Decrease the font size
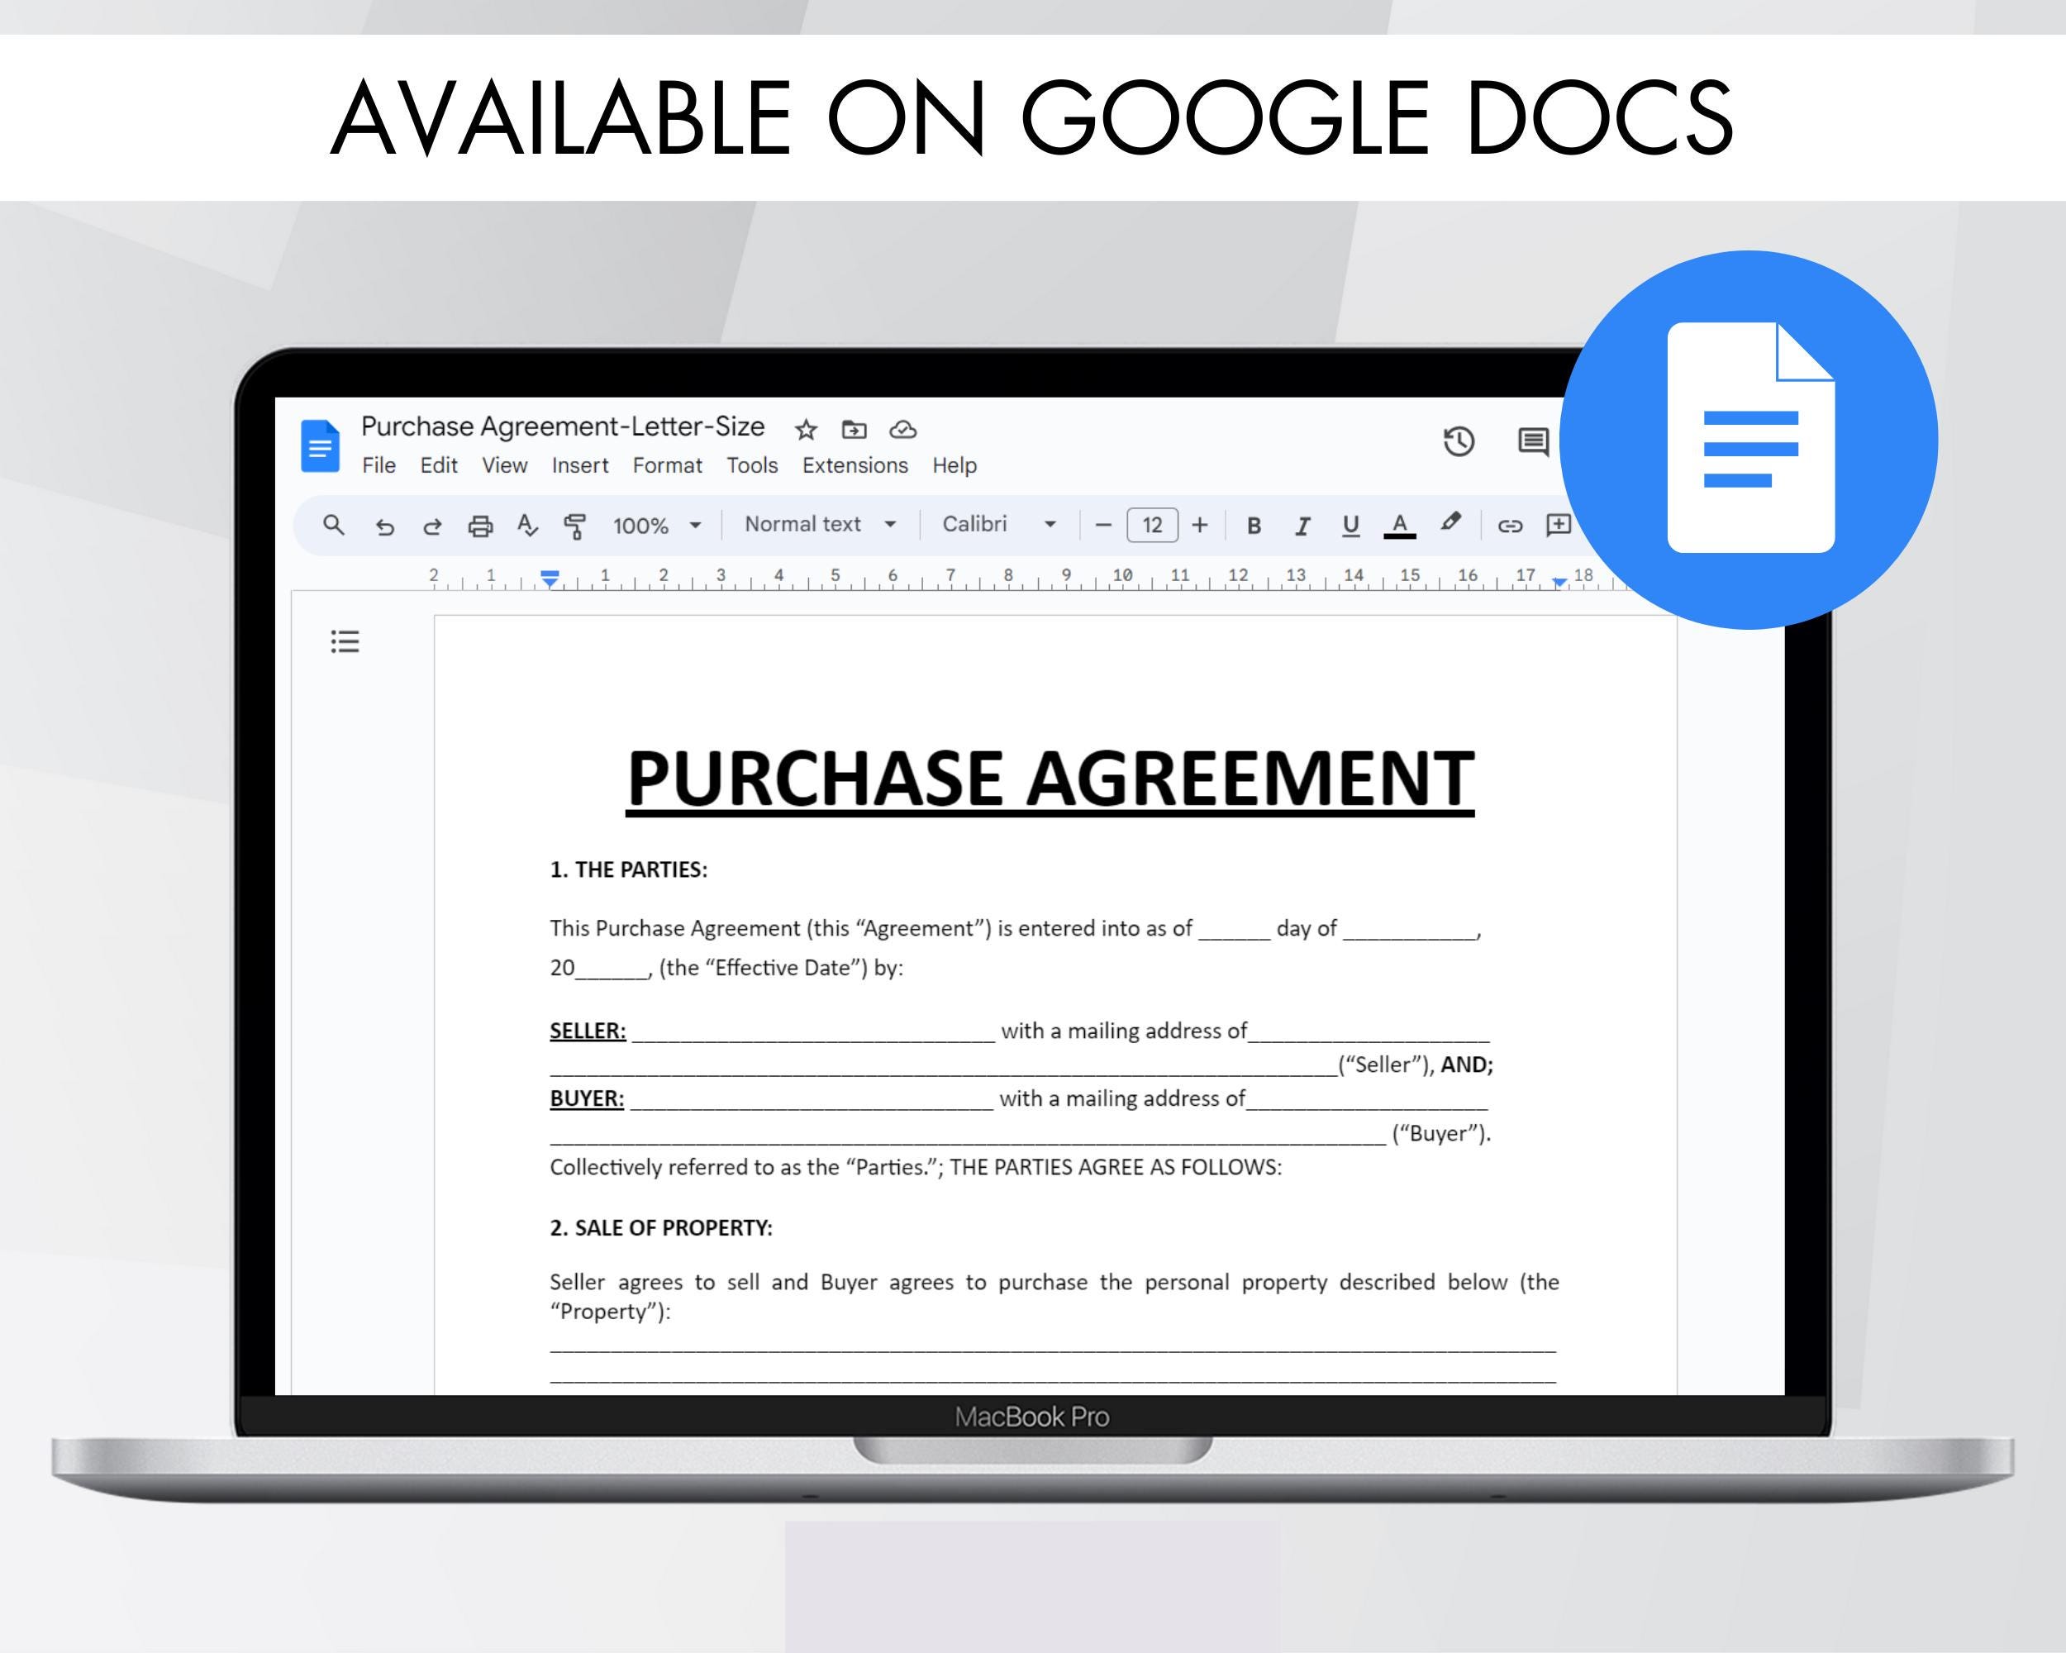This screenshot has height=1653, width=2066. pos(1103,525)
